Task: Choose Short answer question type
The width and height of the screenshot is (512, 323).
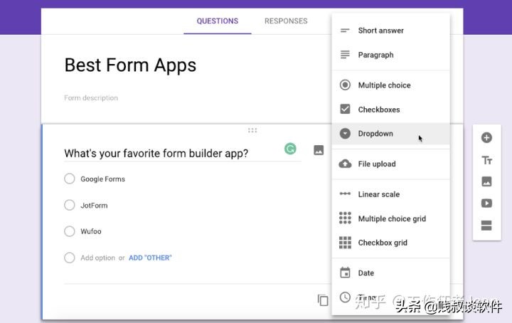Action: [390, 31]
